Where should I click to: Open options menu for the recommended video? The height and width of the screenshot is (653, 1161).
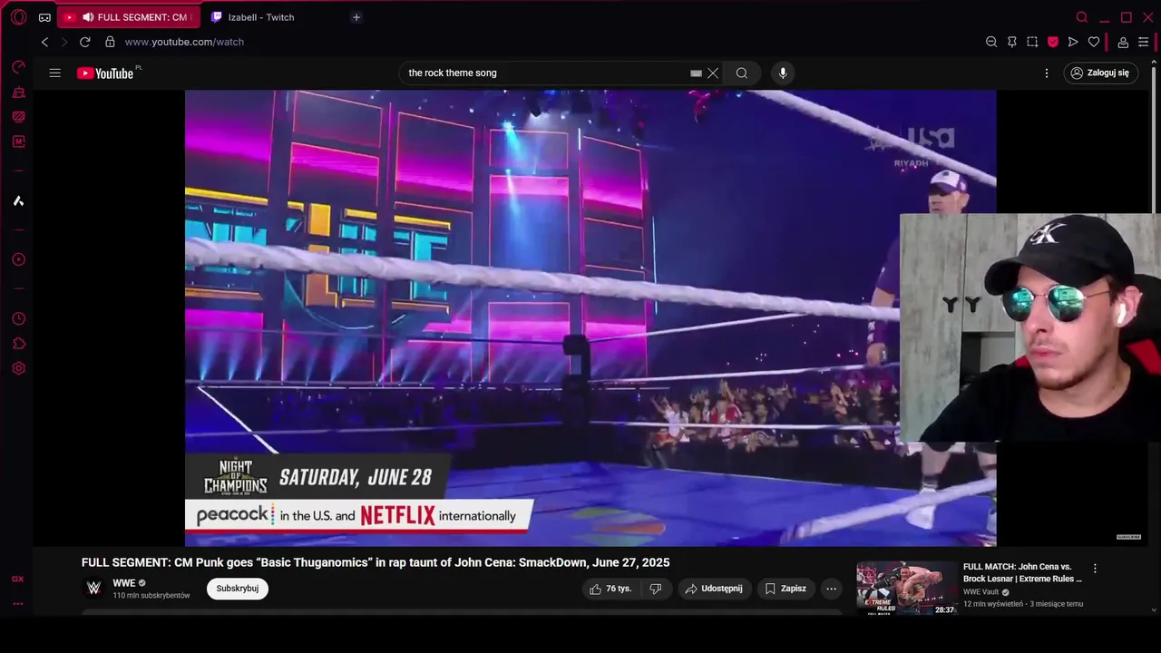pyautogui.click(x=1095, y=568)
